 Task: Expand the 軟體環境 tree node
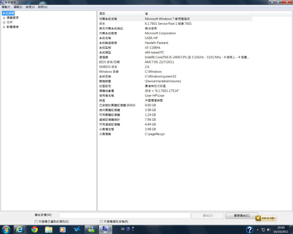[x=4, y=27]
